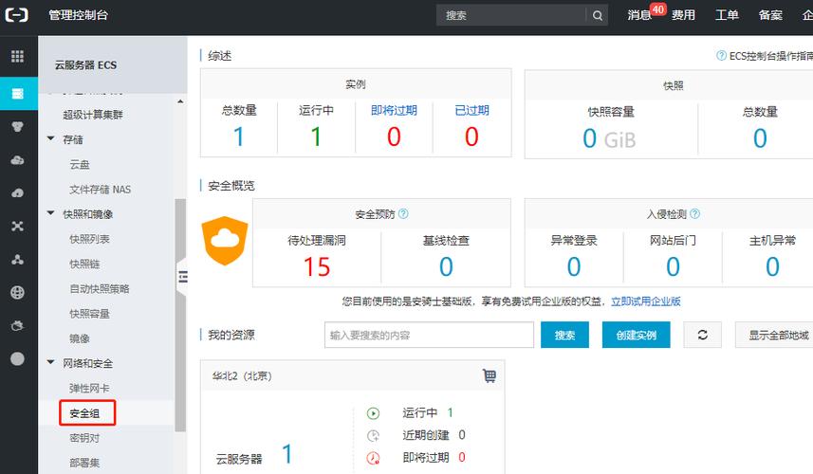Screen dimensions: 813x474
Task: Click the sidebar menu scrollbar thumb
Action: (x=180, y=315)
